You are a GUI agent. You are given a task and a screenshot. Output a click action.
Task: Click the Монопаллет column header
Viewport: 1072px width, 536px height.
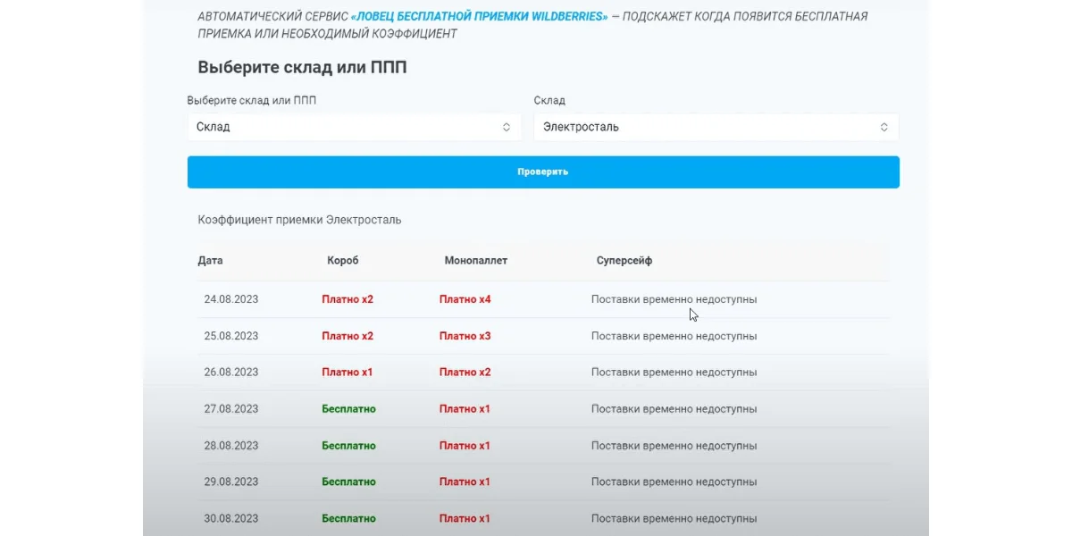click(475, 261)
